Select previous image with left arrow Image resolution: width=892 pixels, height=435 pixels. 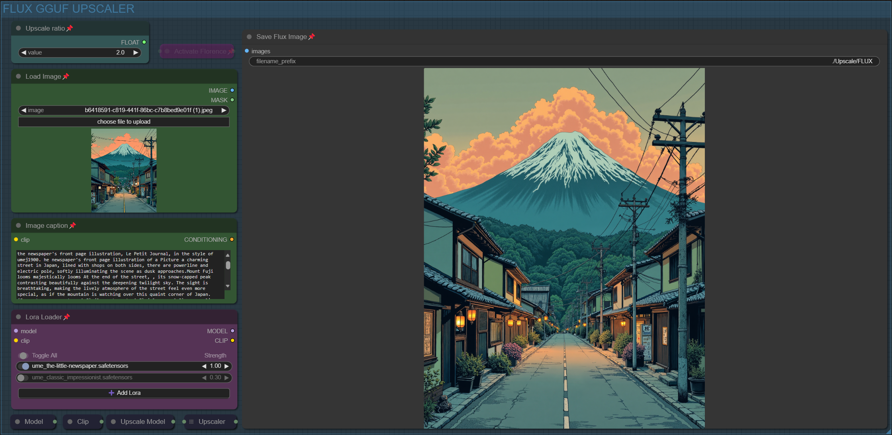pos(23,110)
